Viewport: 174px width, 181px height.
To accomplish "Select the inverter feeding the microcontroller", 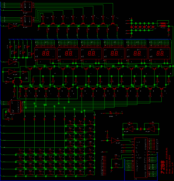I will pyautogui.click(x=115, y=140).
